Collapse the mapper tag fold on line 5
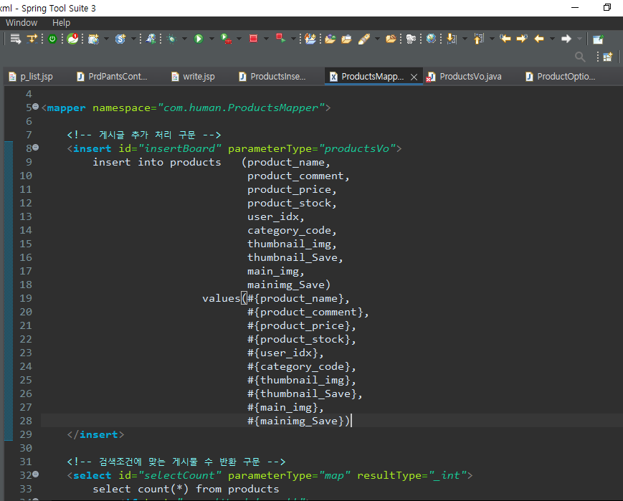The image size is (623, 501). click(36, 108)
